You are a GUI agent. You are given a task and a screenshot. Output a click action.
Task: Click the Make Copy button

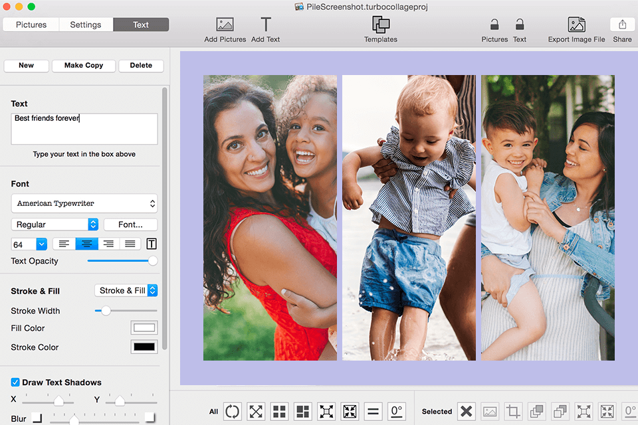(83, 65)
